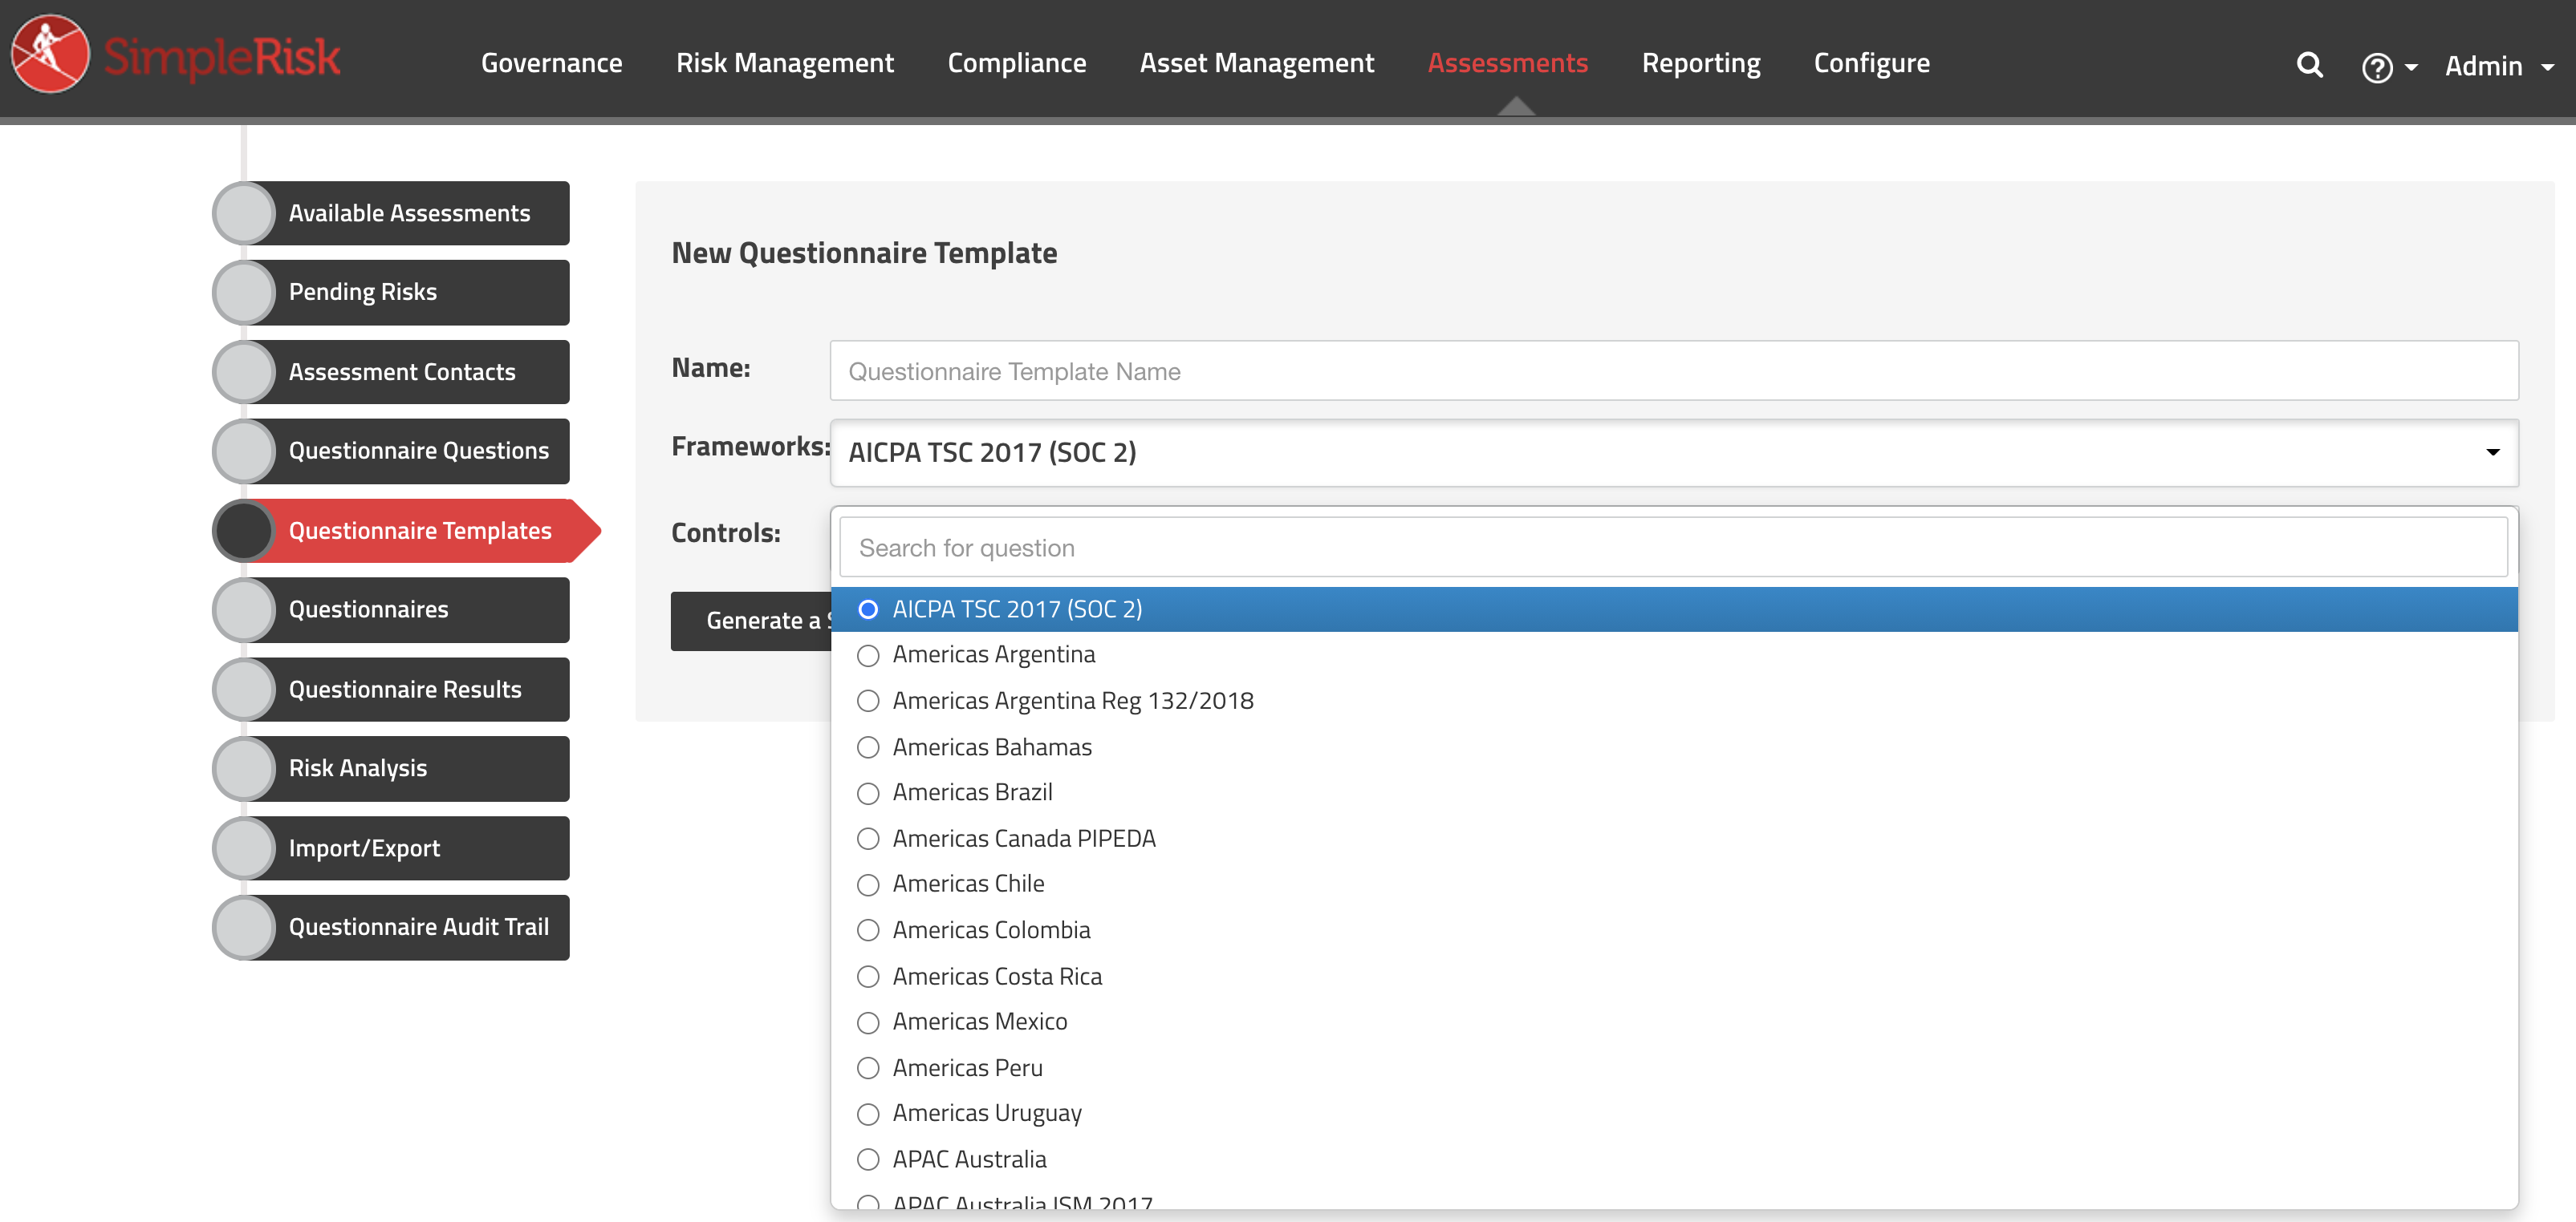Open the search magnifier in the top bar
The height and width of the screenshot is (1222, 2576).
(x=2309, y=64)
